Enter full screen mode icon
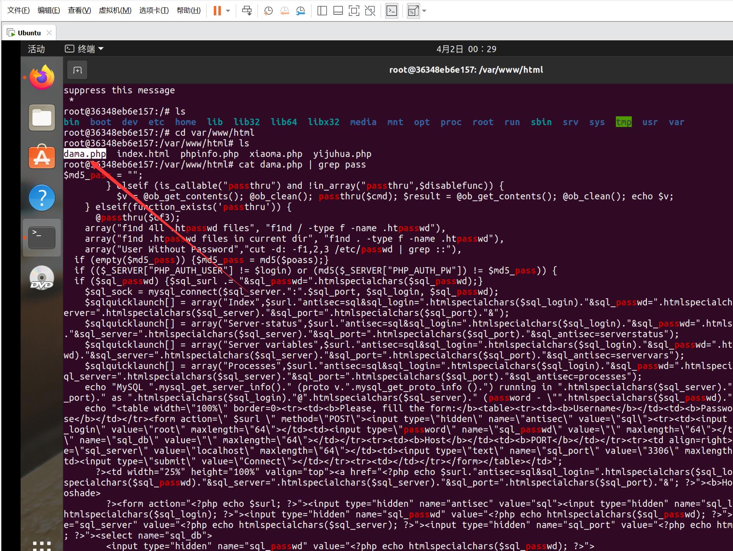This screenshot has width=733, height=551. 354,11
